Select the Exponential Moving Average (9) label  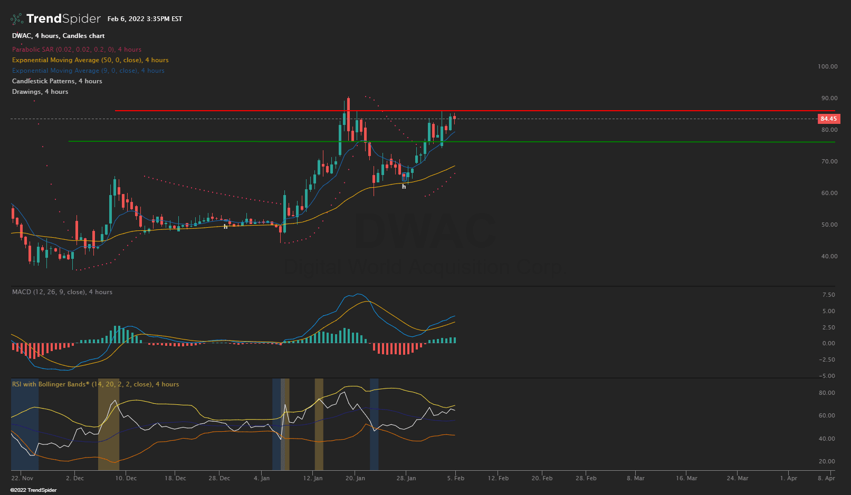[x=88, y=70]
